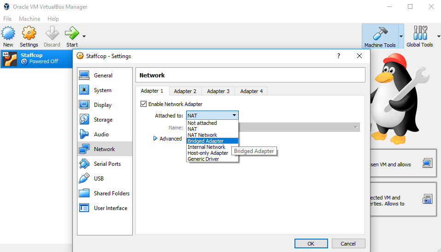
Task: Open Settings from the gear toolbar icon
Action: [x=29, y=34]
